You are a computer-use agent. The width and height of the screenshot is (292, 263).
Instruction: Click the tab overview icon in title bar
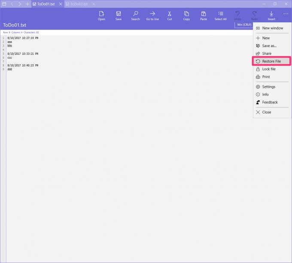[x=4, y=4]
